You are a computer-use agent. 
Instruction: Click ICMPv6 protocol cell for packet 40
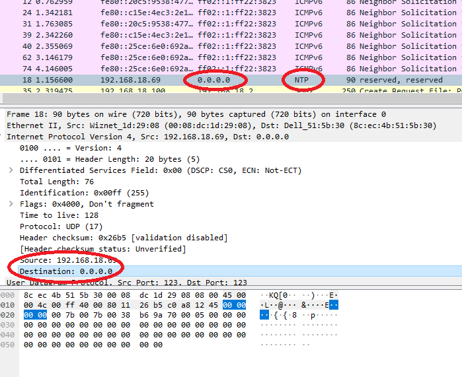309,46
